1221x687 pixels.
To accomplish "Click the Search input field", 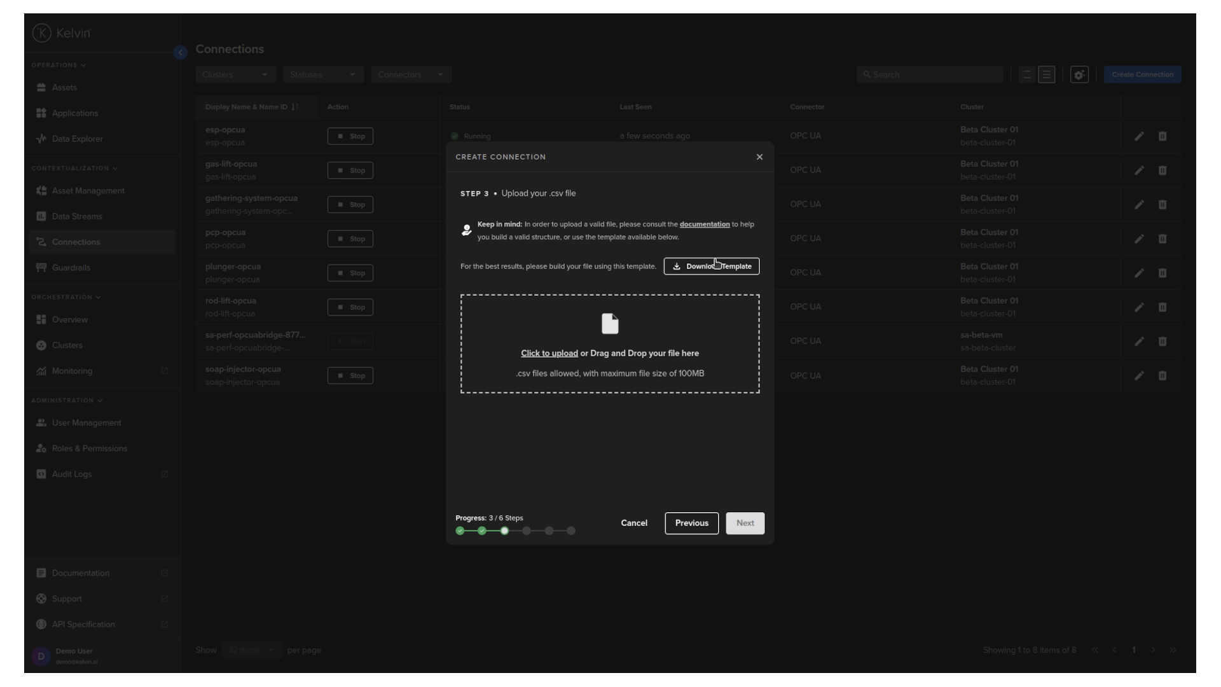I will [x=929, y=74].
